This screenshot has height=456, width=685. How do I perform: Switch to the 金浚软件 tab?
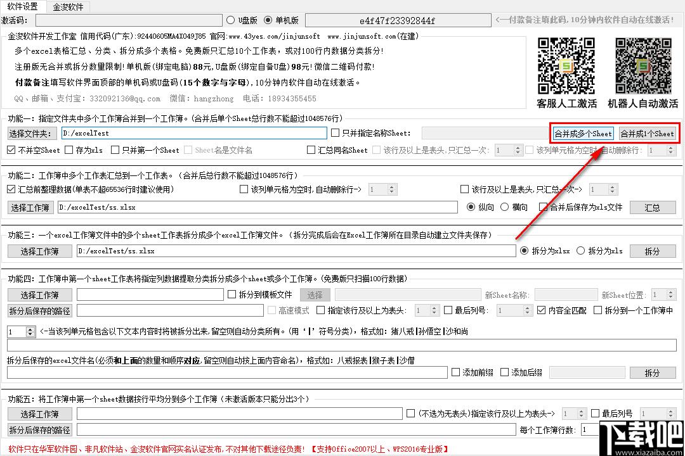68,6
